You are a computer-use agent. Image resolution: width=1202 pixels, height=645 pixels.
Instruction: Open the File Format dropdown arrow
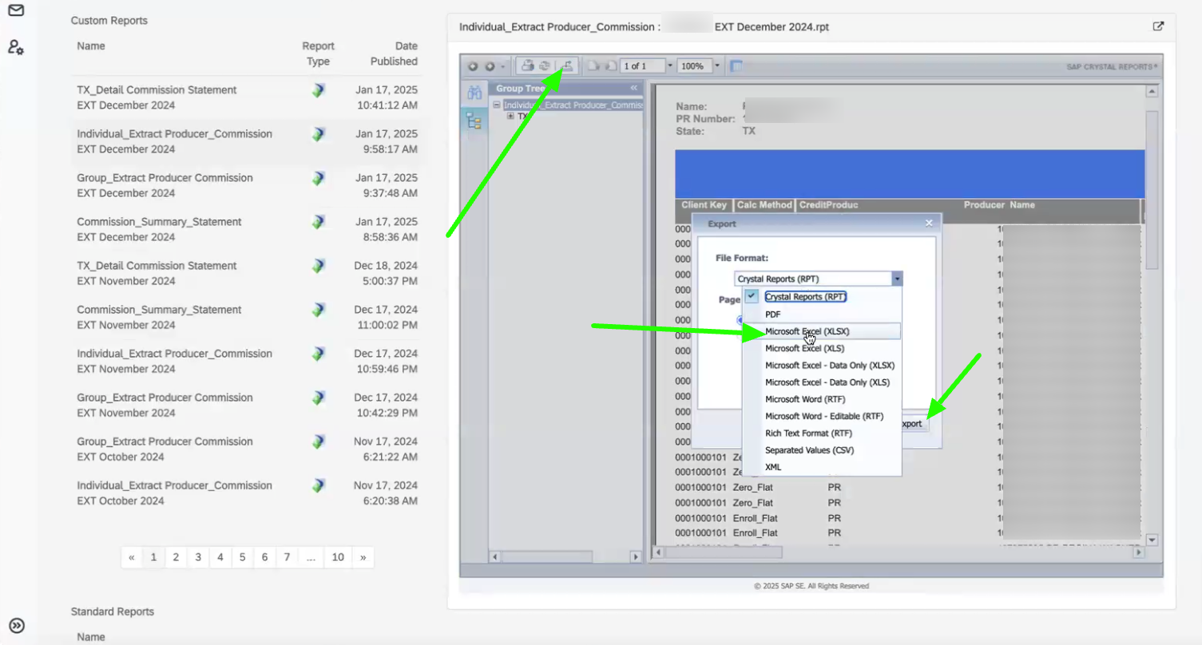coord(897,279)
